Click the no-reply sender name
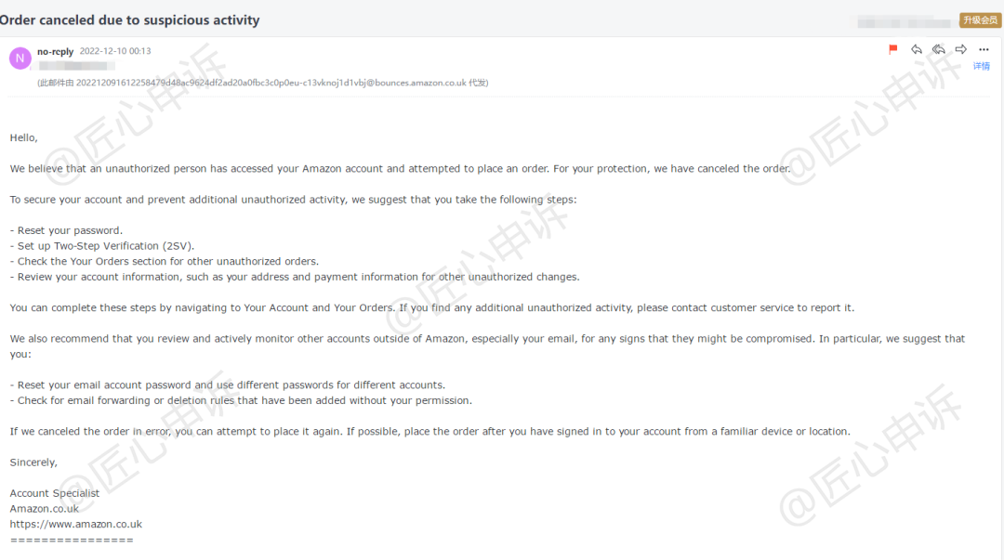This screenshot has height=560, width=1004. 55,51
